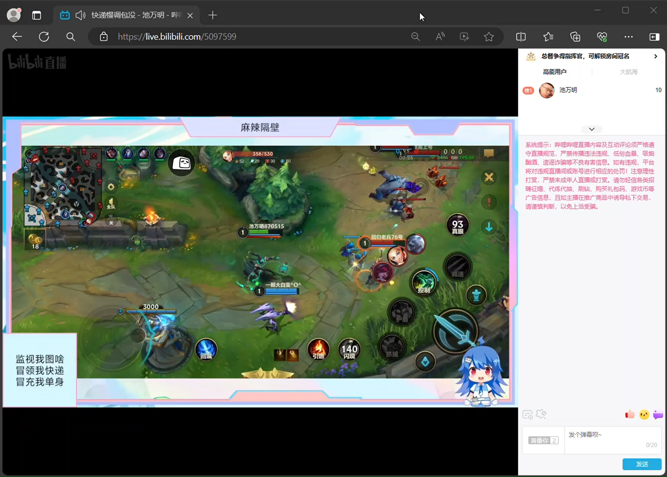The height and width of the screenshot is (477, 667).
Task: Open the danmaku block settings icon
Action: pos(541,414)
